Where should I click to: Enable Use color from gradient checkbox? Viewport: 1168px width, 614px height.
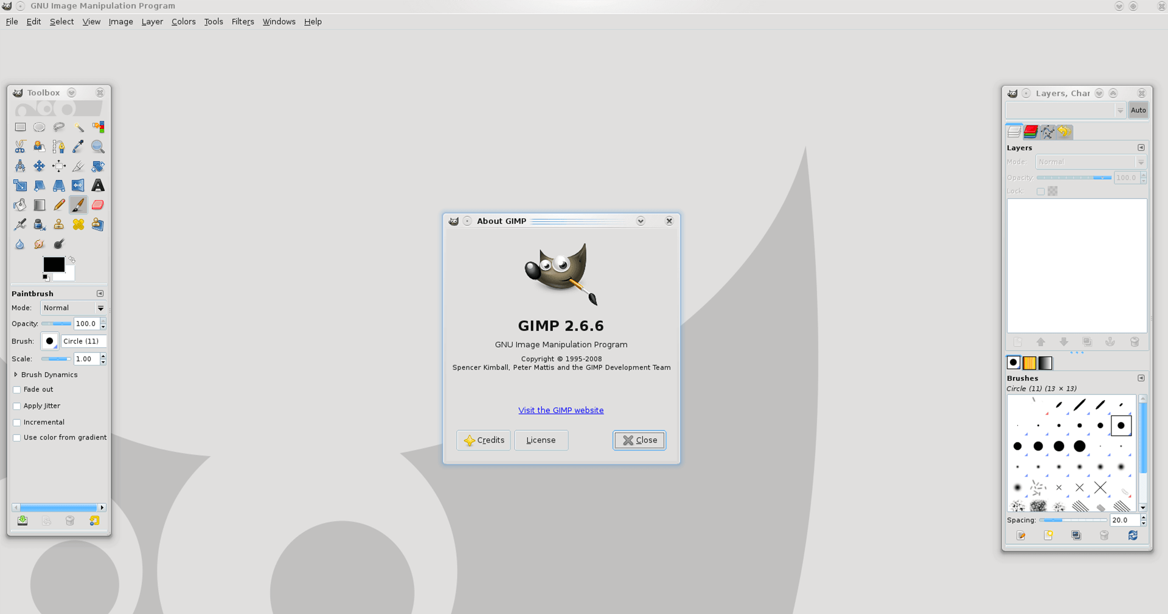coord(17,438)
